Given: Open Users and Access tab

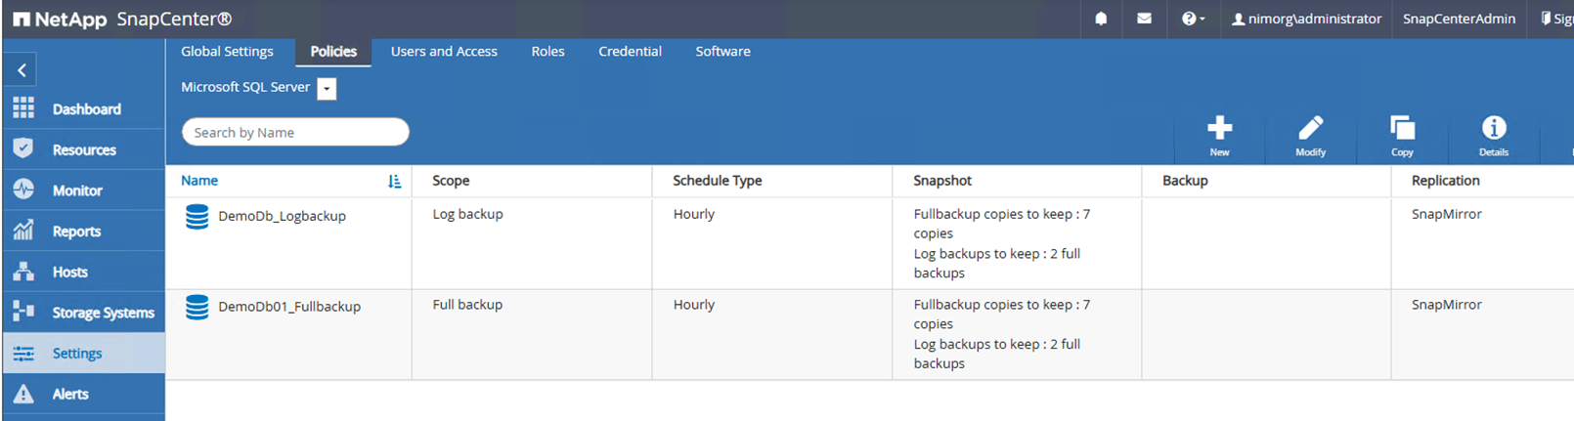Looking at the screenshot, I should click(x=444, y=51).
